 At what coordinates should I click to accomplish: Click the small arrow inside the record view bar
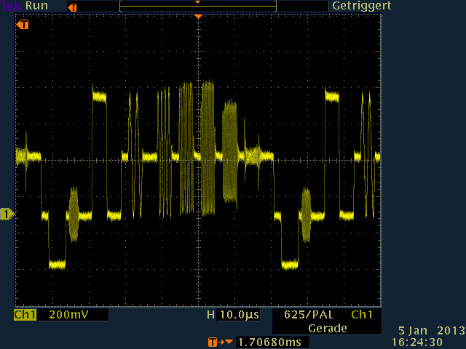pyautogui.click(x=197, y=3)
